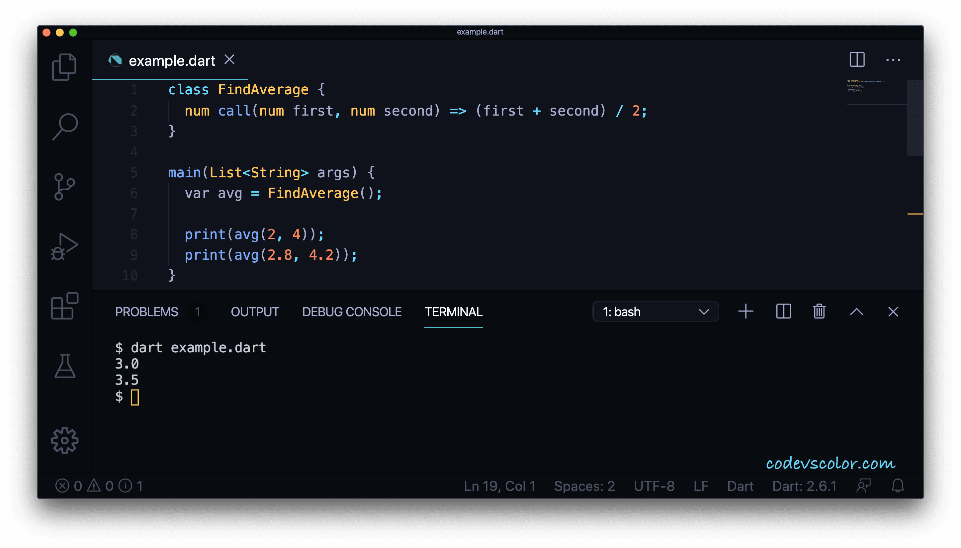This screenshot has width=961, height=548.
Task: Open the Search view in activity bar
Action: pyautogui.click(x=65, y=127)
